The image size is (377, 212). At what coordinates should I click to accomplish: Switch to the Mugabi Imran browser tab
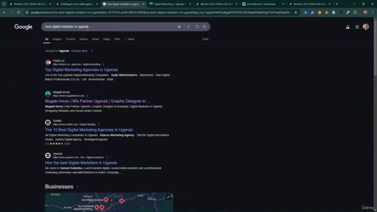pyautogui.click(x=77, y=4)
